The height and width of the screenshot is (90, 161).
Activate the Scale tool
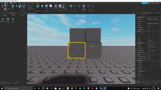[20, 6]
